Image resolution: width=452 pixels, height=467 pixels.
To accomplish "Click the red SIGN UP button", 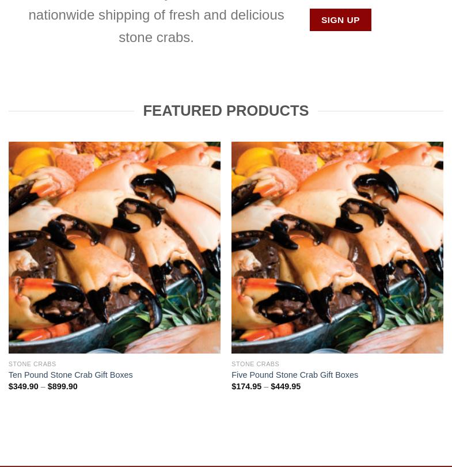I will pyautogui.click(x=340, y=20).
